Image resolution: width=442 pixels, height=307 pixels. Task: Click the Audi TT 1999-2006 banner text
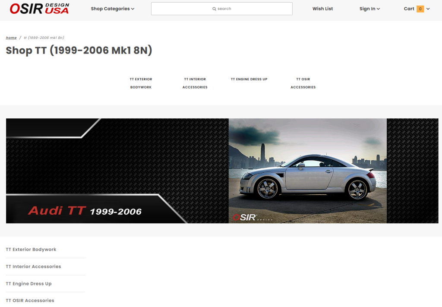click(x=85, y=211)
